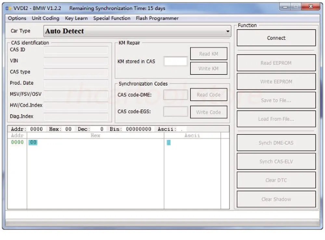Click the Clear Shadow button

click(x=276, y=199)
